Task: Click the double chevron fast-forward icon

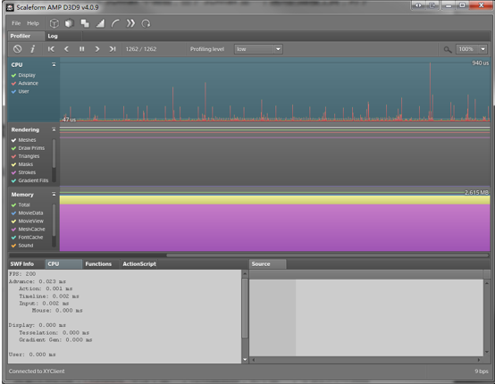Action: 130,23
